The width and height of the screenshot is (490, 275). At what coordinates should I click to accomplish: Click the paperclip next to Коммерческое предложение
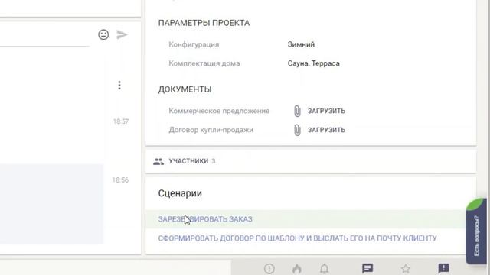(x=297, y=111)
